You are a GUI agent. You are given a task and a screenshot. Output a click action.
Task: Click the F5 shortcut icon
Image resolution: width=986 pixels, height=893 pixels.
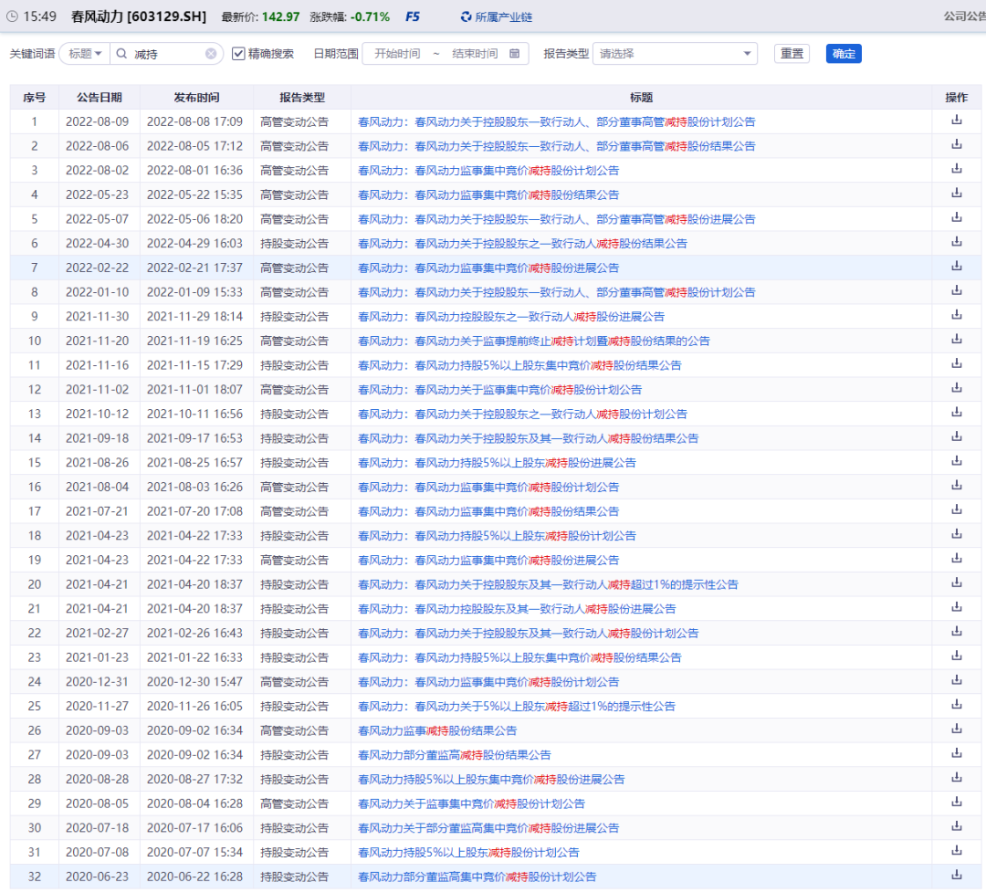click(x=413, y=16)
